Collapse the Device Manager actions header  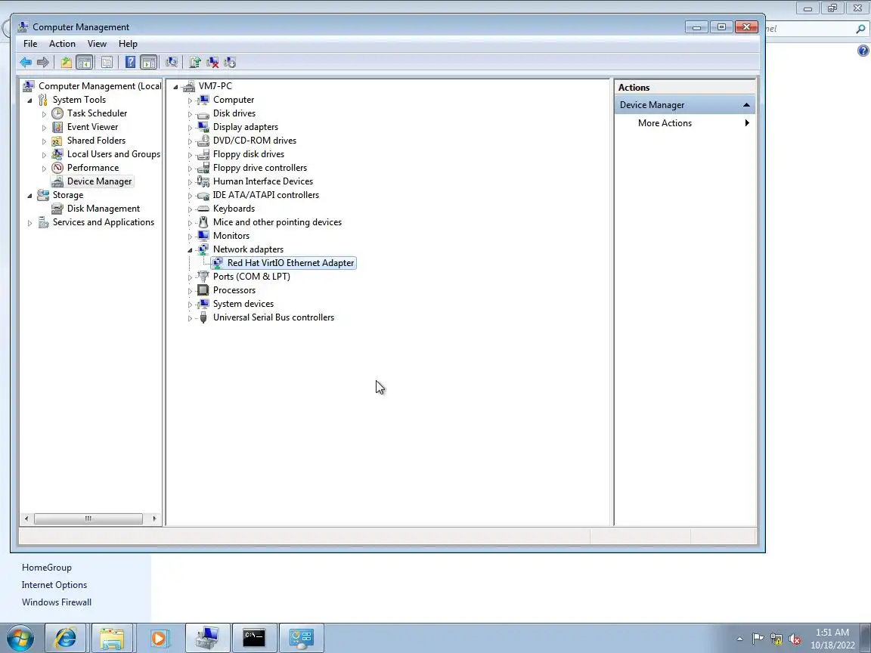coord(746,105)
